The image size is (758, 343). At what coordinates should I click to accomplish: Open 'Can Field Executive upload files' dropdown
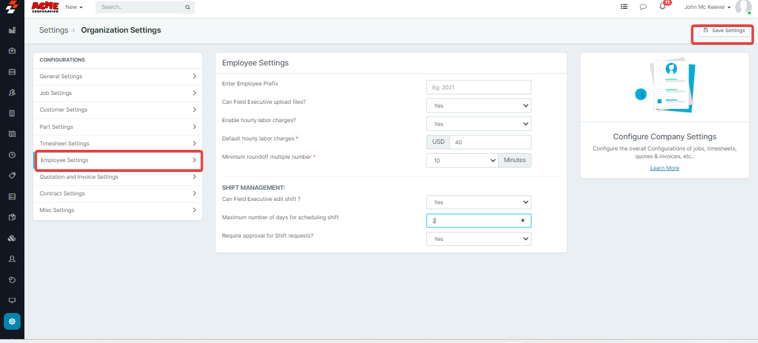[479, 105]
